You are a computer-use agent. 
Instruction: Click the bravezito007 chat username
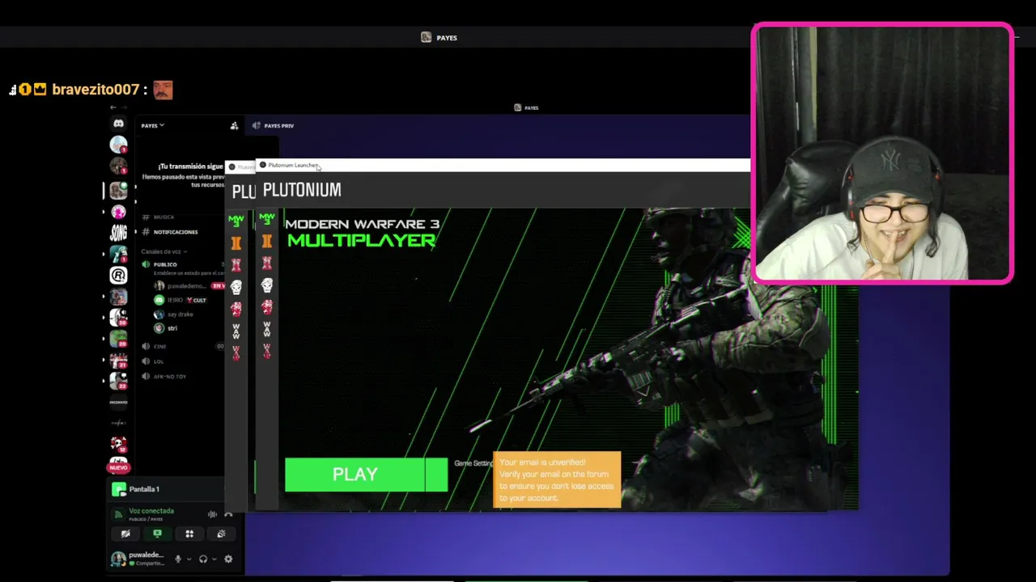(x=96, y=90)
